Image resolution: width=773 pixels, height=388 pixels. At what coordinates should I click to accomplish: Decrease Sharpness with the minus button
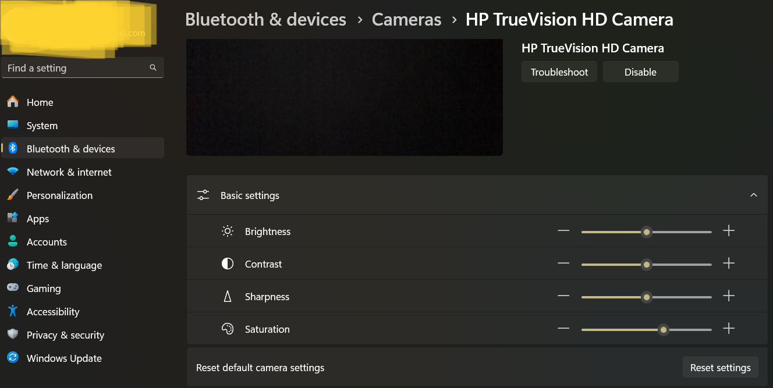(x=563, y=296)
